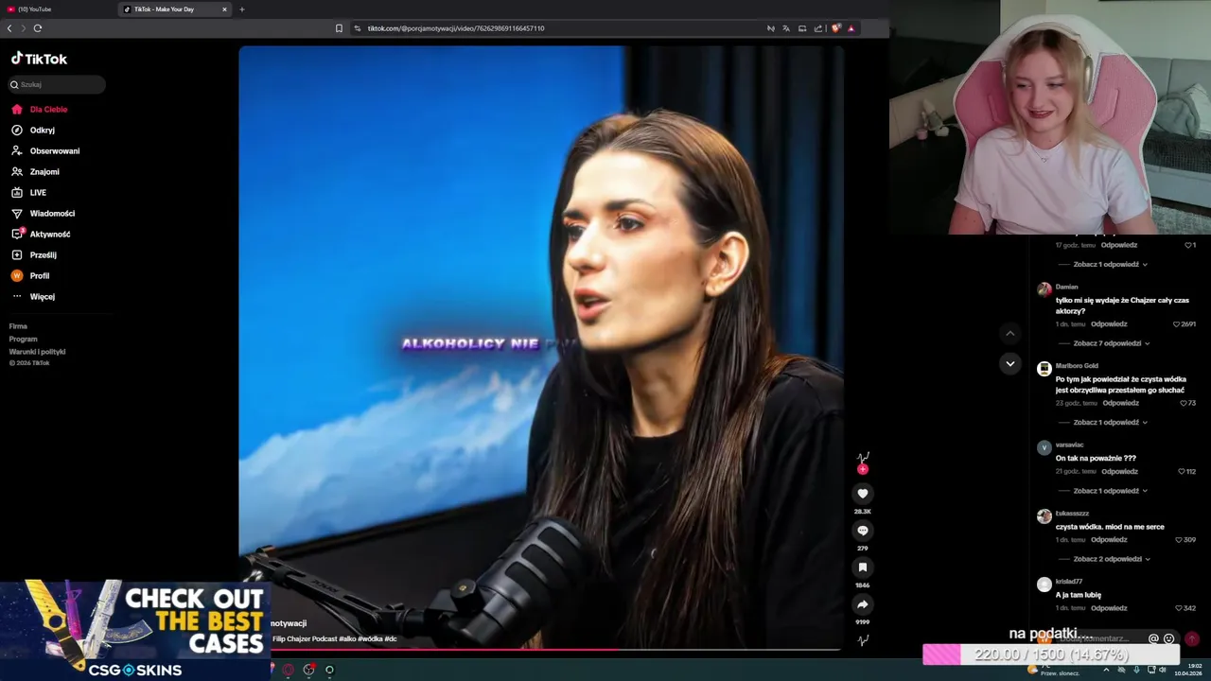Viewport: 1211px width, 681px height.
Task: Click the Program footer link
Action: (x=23, y=339)
